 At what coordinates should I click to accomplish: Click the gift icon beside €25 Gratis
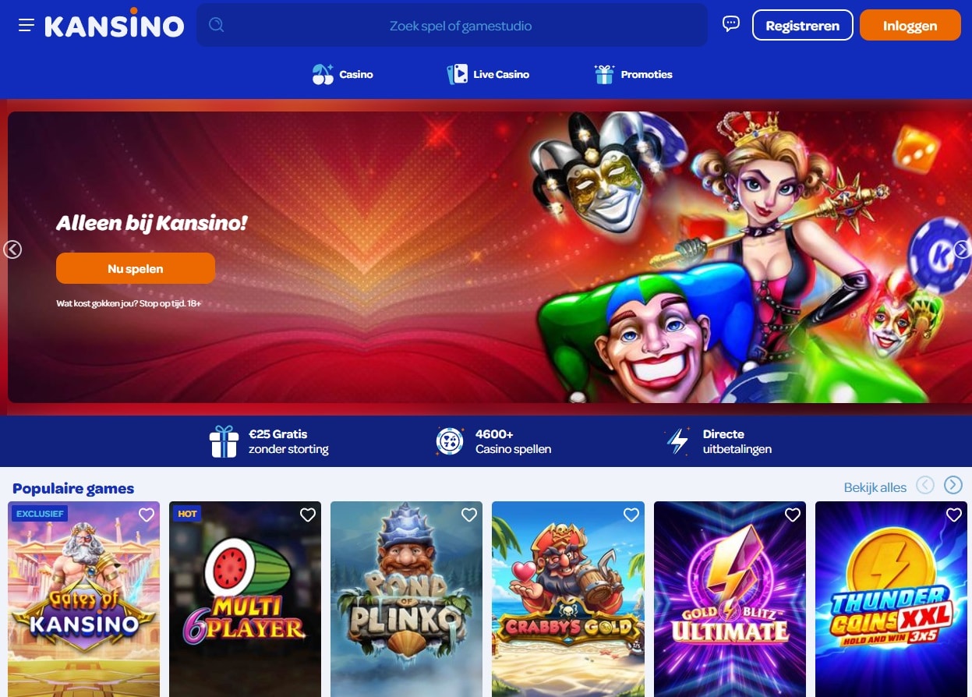[224, 441]
